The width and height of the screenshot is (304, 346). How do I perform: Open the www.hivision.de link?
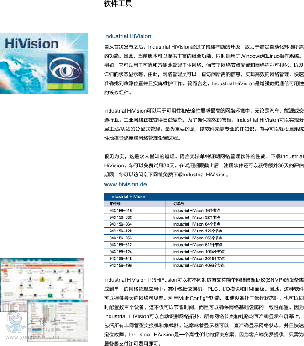[x=126, y=184]
